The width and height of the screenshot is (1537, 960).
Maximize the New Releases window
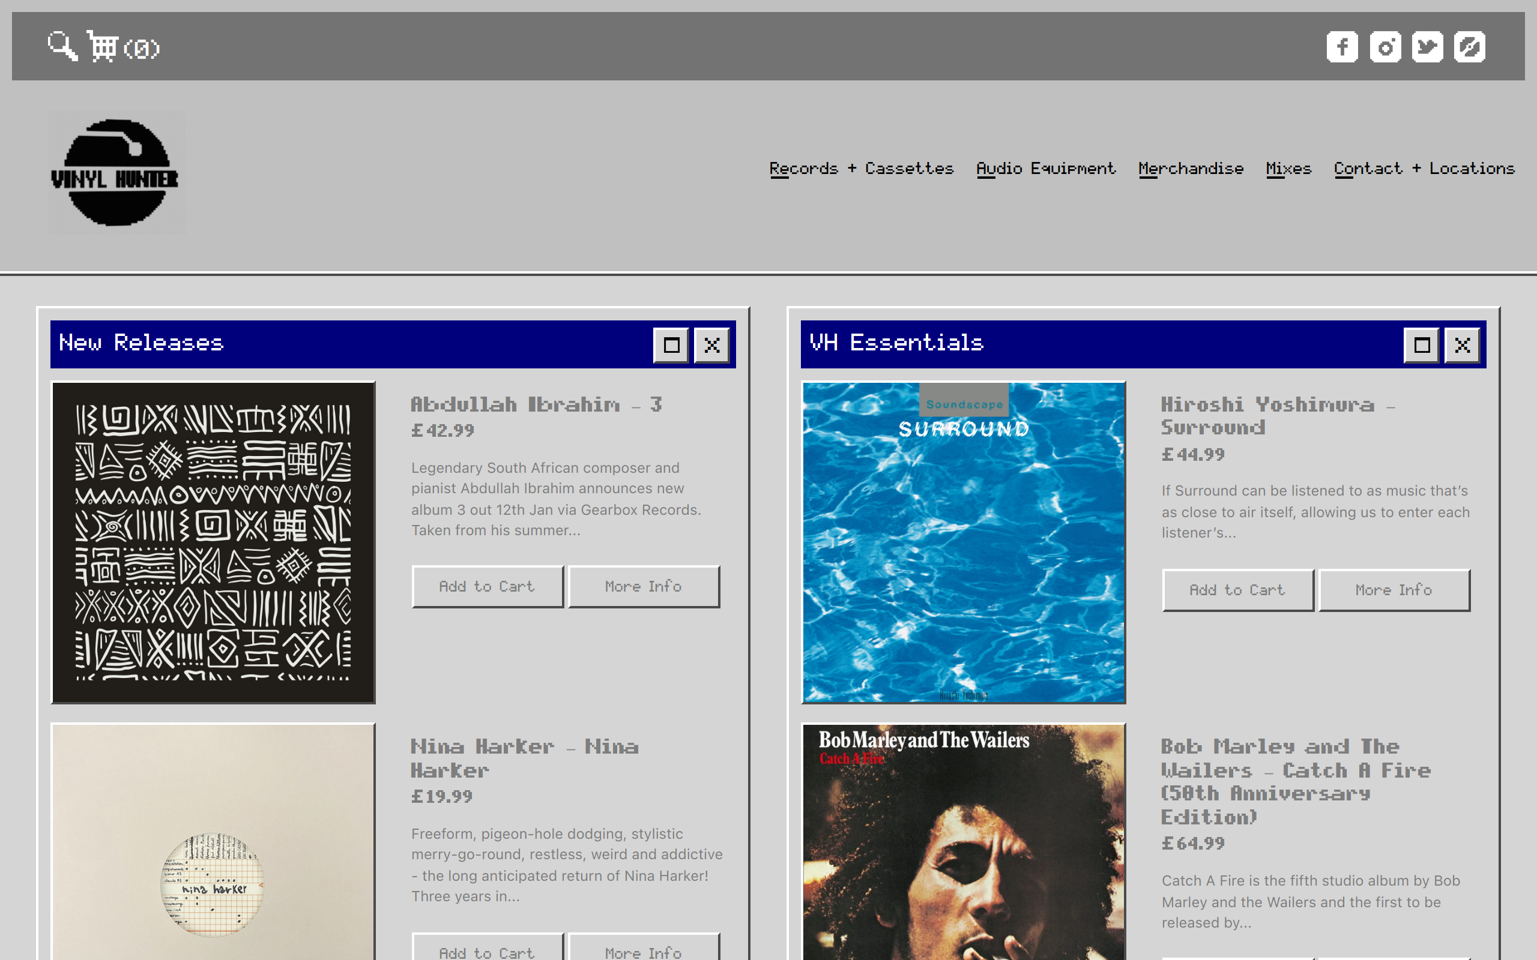pos(671,346)
